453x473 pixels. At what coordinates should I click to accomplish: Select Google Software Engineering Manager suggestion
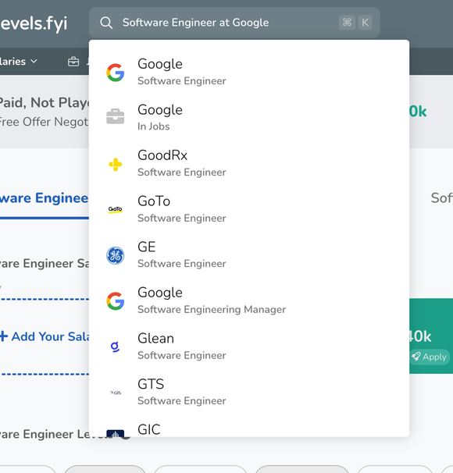249,301
